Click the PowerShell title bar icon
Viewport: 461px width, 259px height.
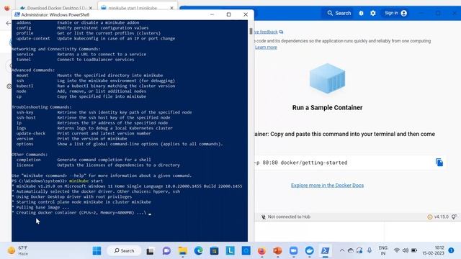pos(17,14)
